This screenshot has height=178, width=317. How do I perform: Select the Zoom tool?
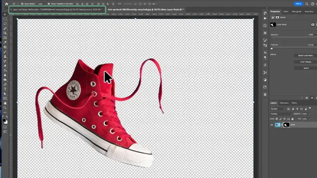point(5,108)
